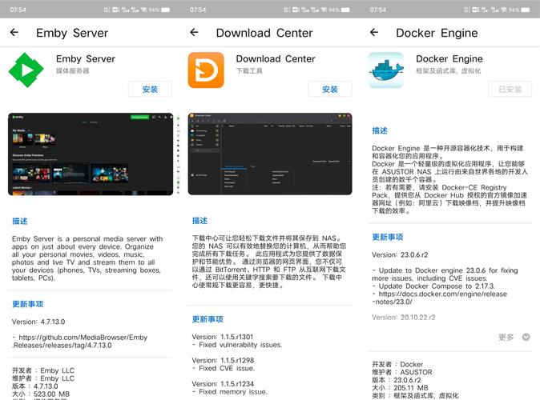Install Emby Server with the 安装 button

[150, 90]
